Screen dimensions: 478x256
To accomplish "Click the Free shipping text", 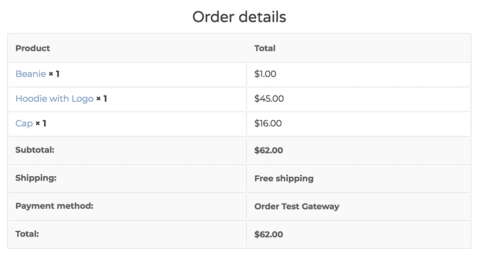I will point(284,179).
